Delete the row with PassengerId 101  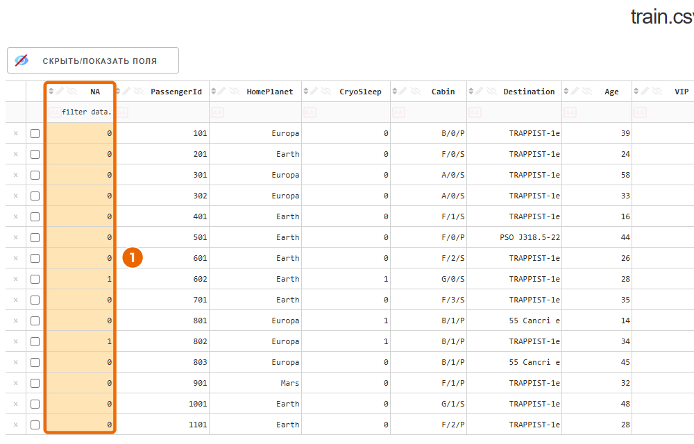pyautogui.click(x=16, y=133)
